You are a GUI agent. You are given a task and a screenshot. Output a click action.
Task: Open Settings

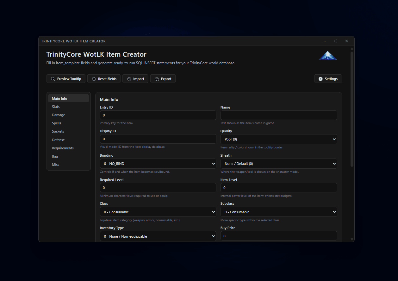pos(328,79)
